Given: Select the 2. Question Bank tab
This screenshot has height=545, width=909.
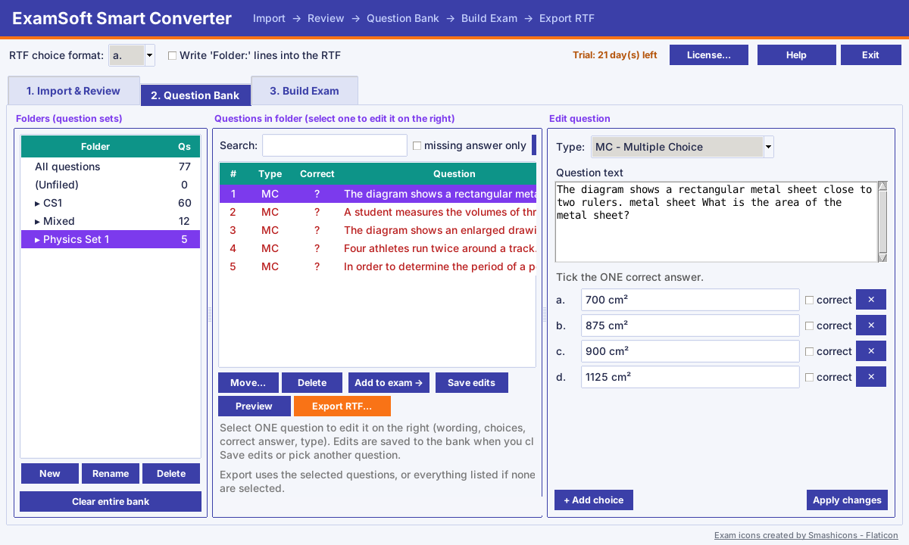Looking at the screenshot, I should pos(195,95).
